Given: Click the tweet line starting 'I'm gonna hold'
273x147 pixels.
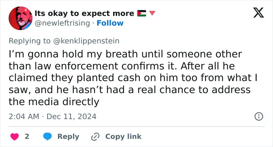Looking at the screenshot, I should [125, 54].
